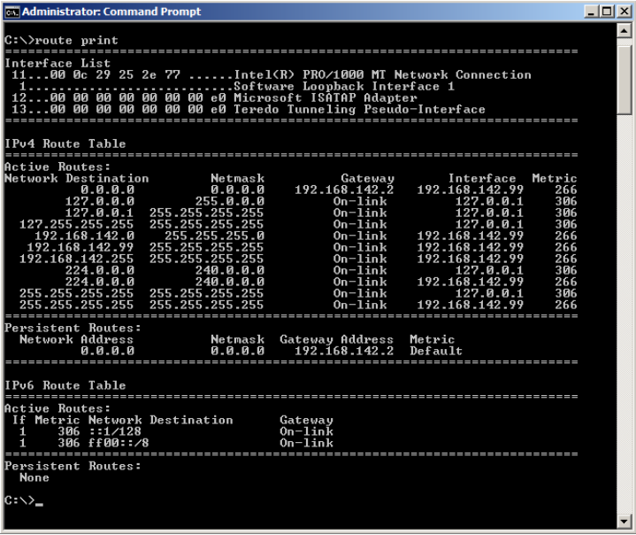Click the 'Network Destination' column header in IPv4 table
This screenshot has width=636, height=535.
77,178
